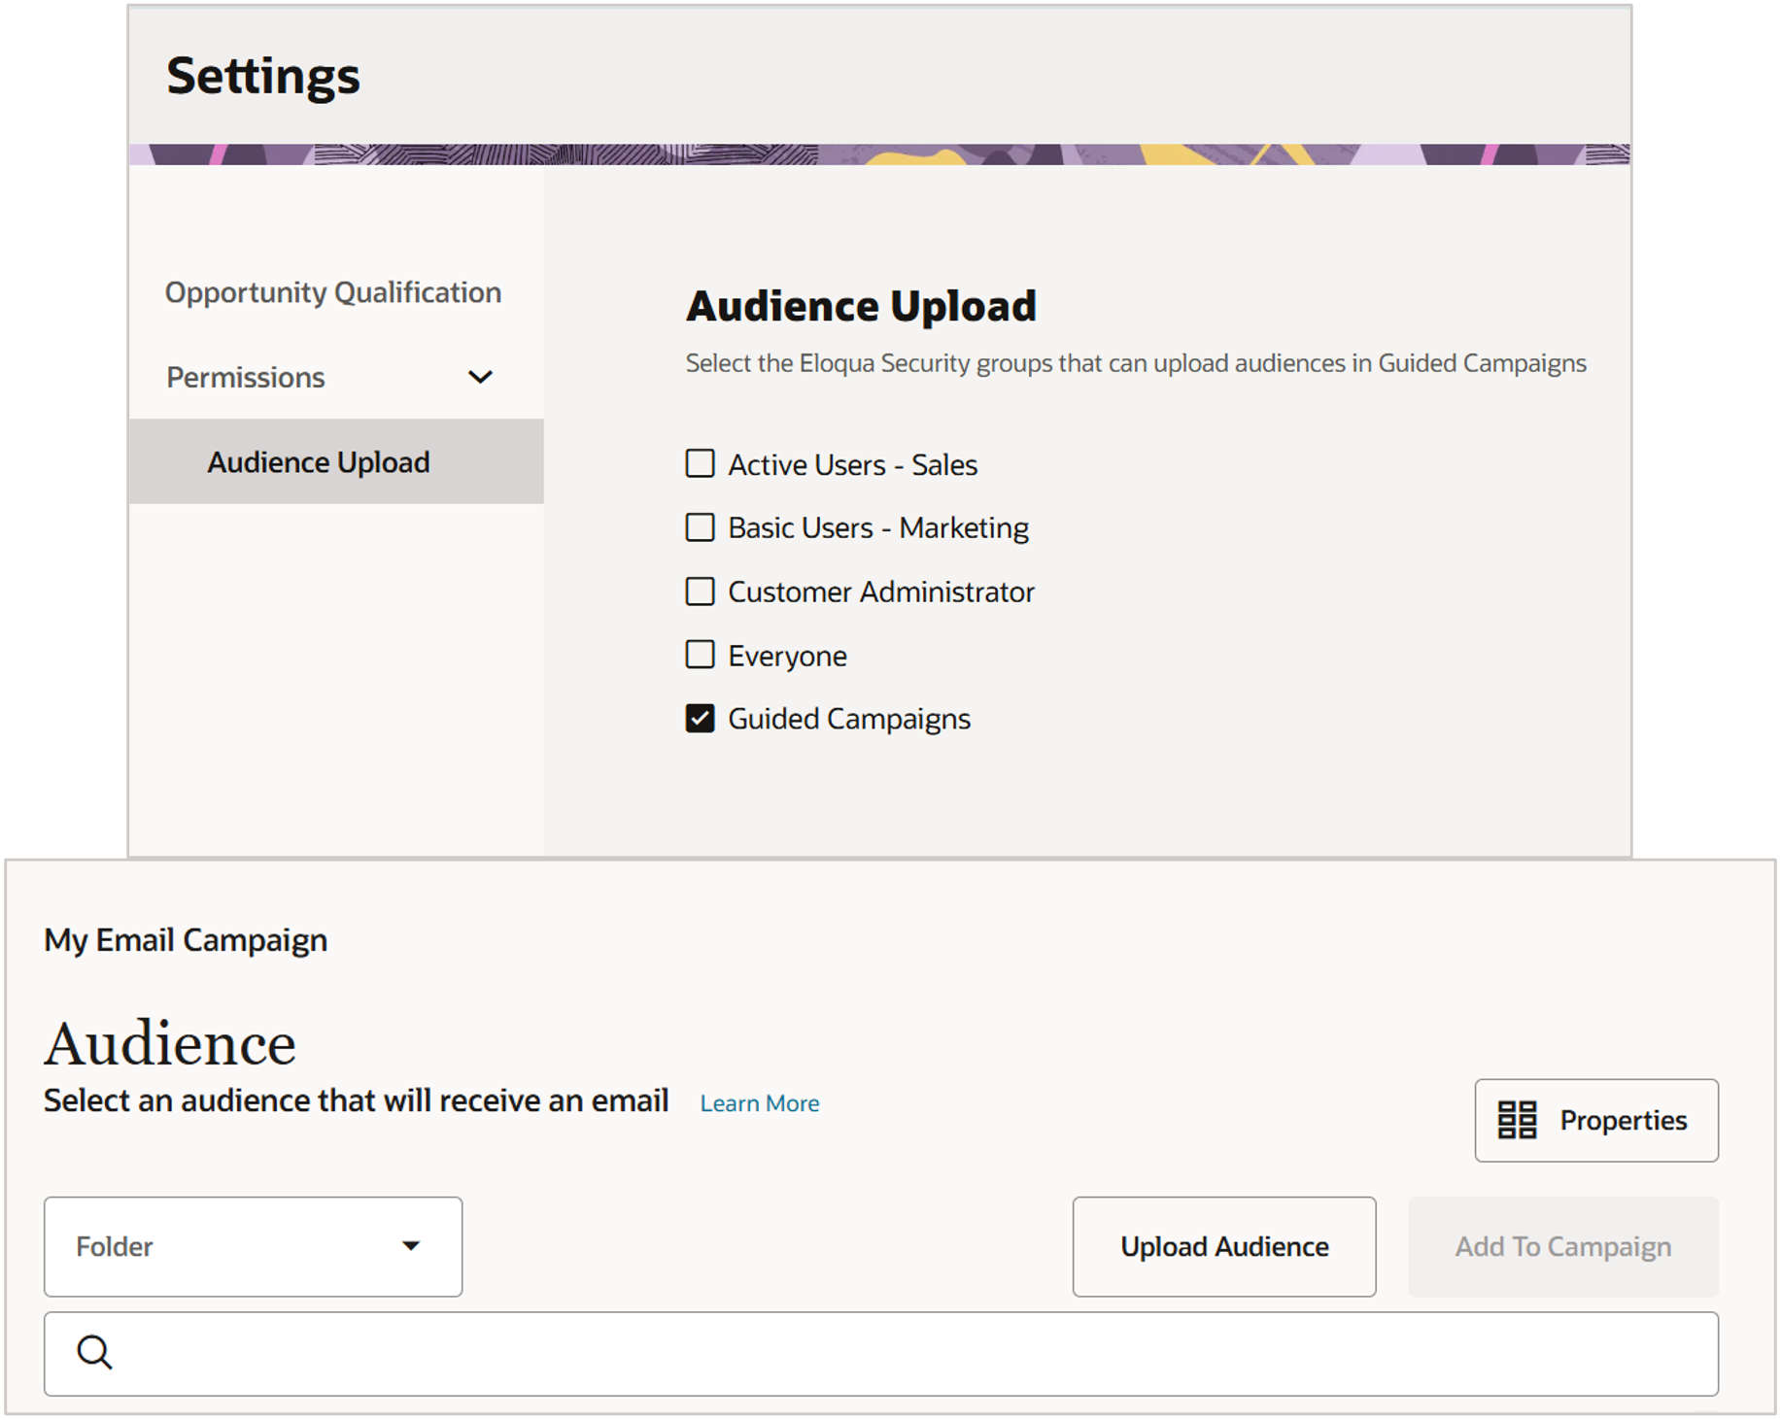Click the large Audience heading
1781x1420 pixels.
pos(170,1043)
